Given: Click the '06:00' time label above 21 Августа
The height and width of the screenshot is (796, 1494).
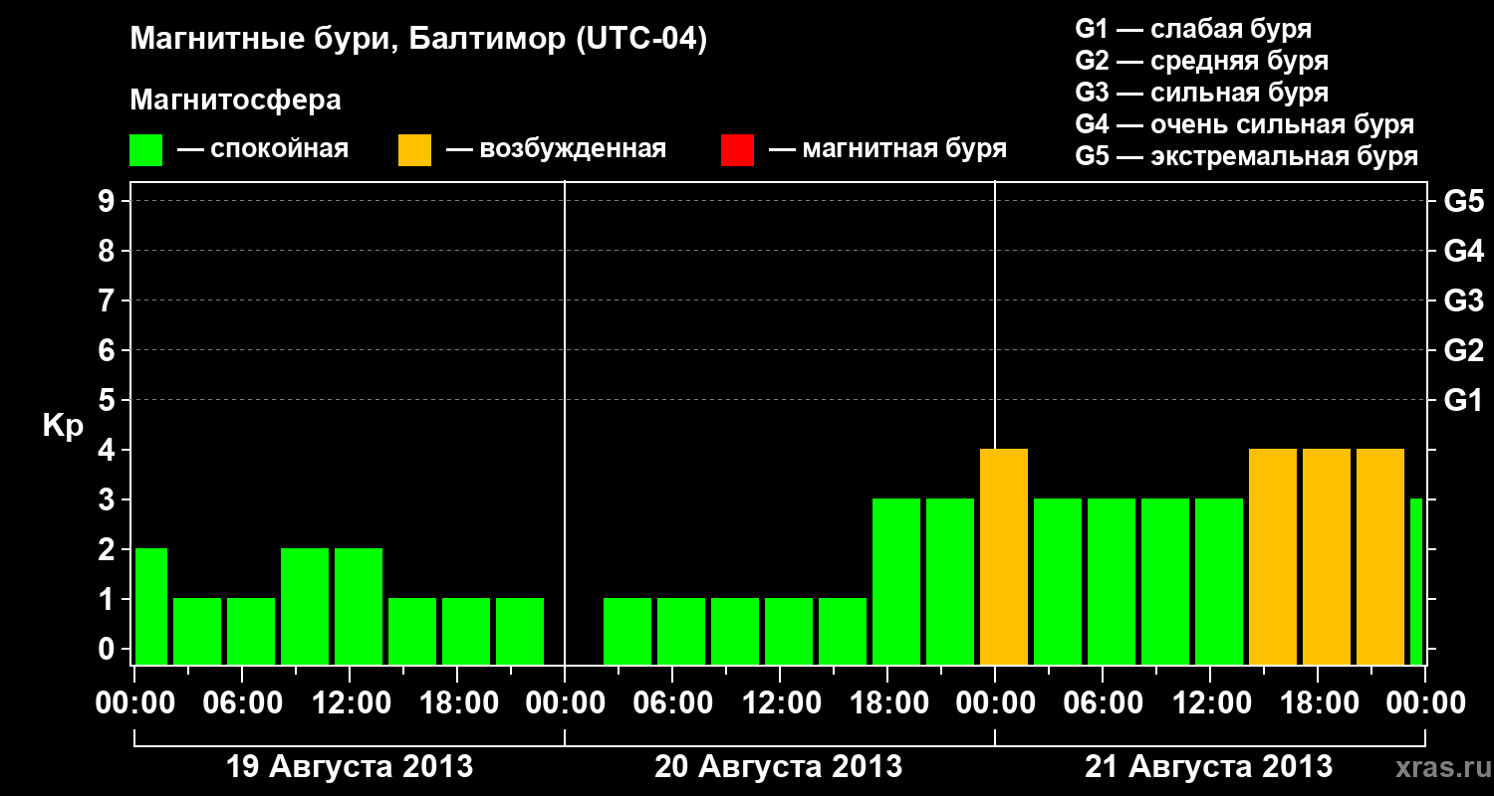Looking at the screenshot, I should [x=1103, y=703].
